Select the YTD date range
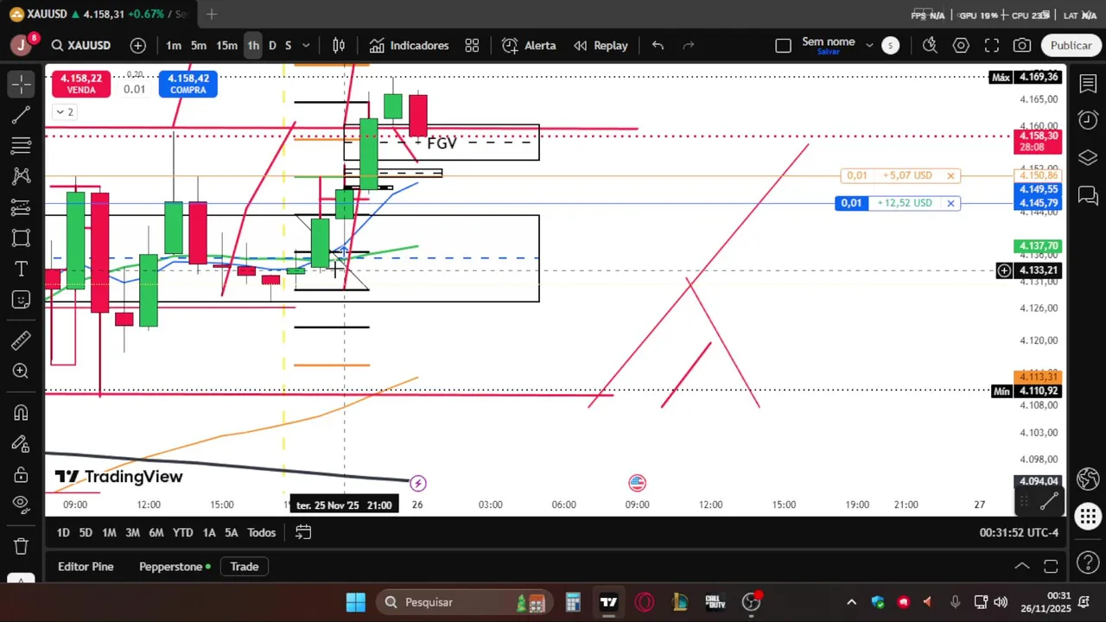 tap(182, 533)
